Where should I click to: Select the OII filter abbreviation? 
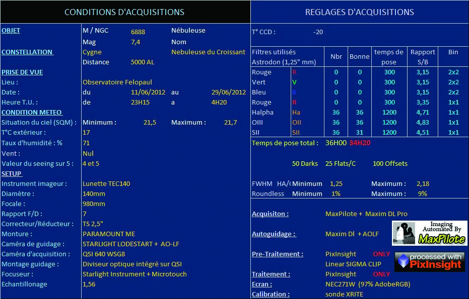[x=296, y=122]
